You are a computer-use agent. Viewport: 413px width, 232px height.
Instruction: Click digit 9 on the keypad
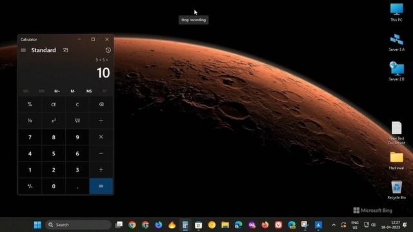[x=77, y=137]
